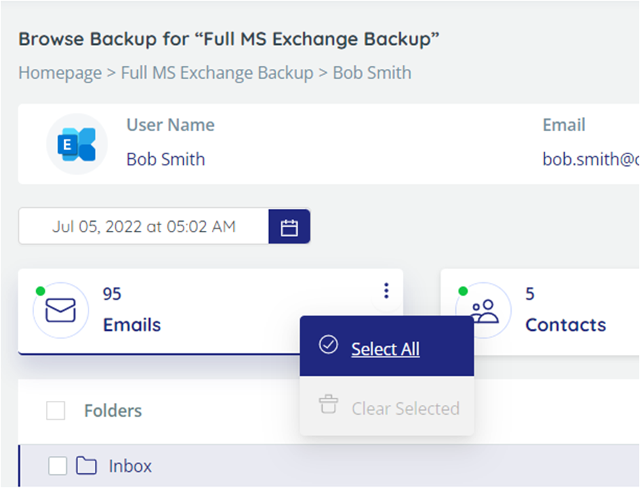
Task: Choose Select All from the popup menu
Action: (x=386, y=346)
